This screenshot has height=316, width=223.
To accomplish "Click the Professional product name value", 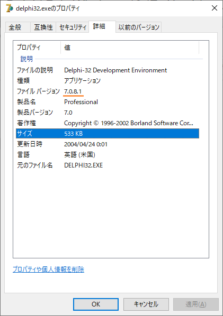I will point(81,102).
